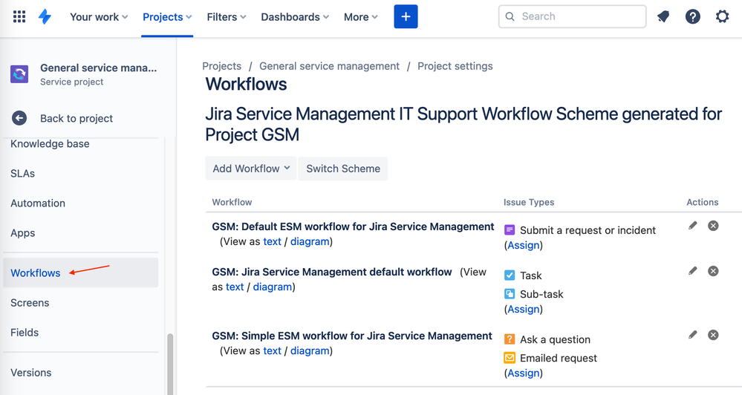Click the Back to project link
Viewport: 742px width, 395px height.
click(x=77, y=118)
